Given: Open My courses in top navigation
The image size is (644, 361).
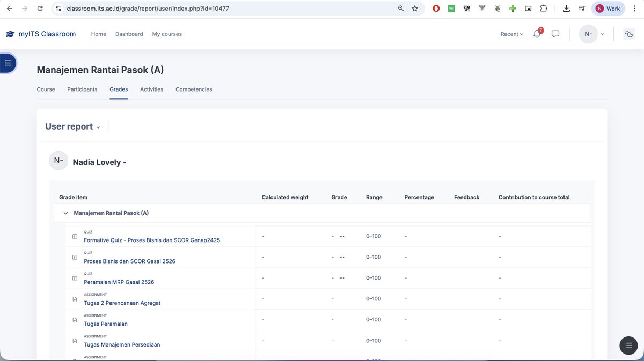Looking at the screenshot, I should pos(167,34).
